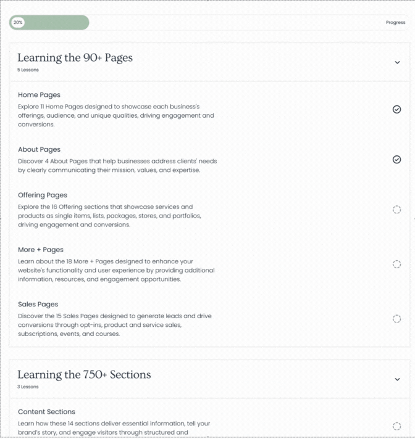This screenshot has width=415, height=439.
Task: Click the 20% progress badge
Action: tap(18, 22)
